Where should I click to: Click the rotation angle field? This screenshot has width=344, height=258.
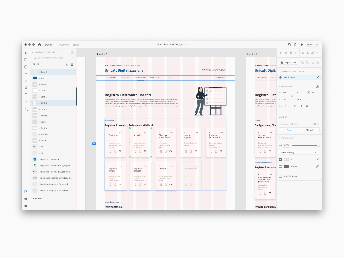pyautogui.click(x=315, y=93)
